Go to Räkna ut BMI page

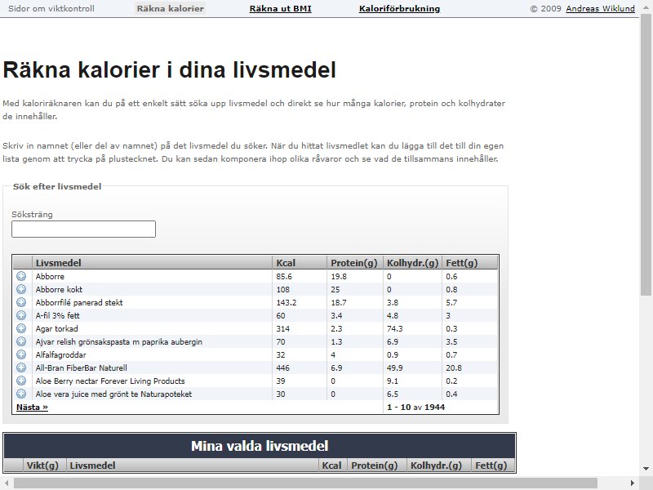[x=280, y=8]
